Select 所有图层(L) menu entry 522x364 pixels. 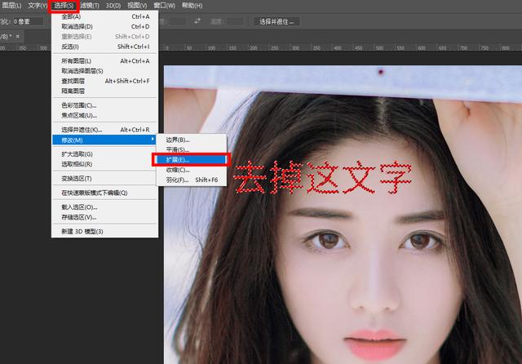tap(105, 61)
